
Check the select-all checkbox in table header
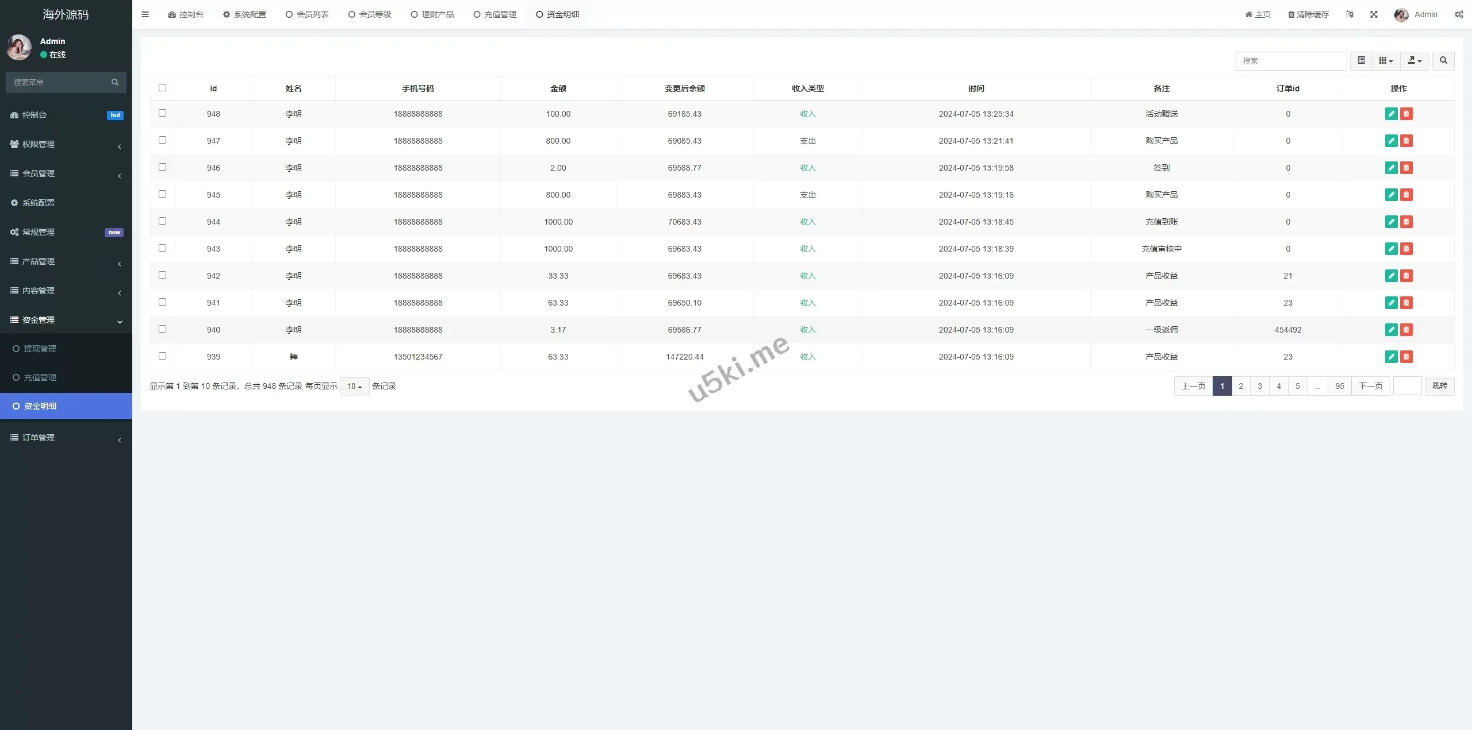click(162, 88)
